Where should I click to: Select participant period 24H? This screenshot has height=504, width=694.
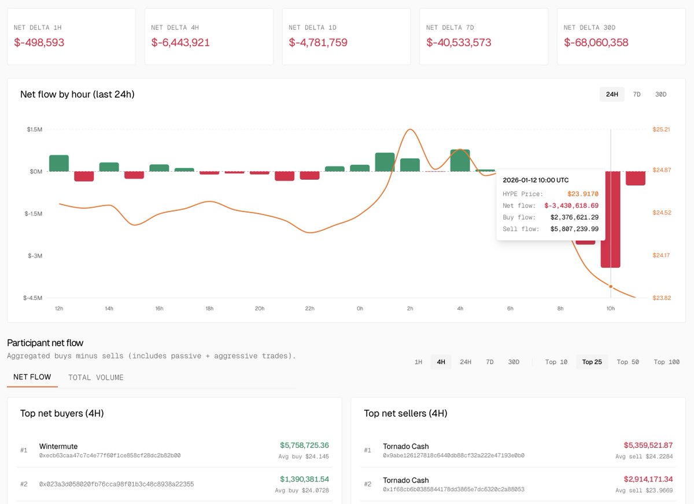click(466, 362)
